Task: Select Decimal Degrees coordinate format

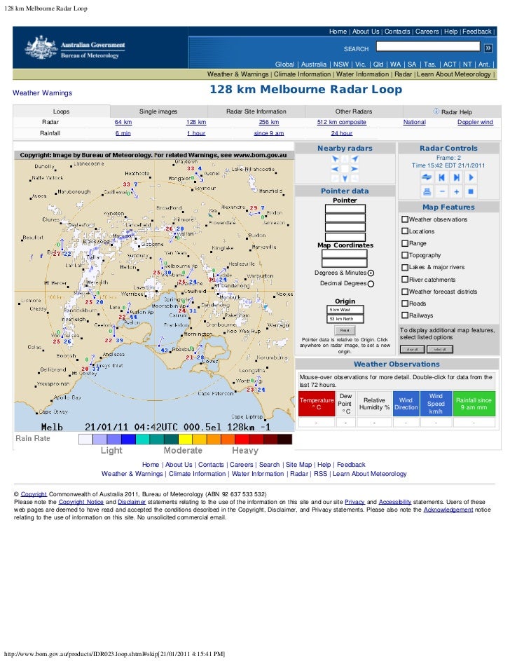Action: coord(371,284)
